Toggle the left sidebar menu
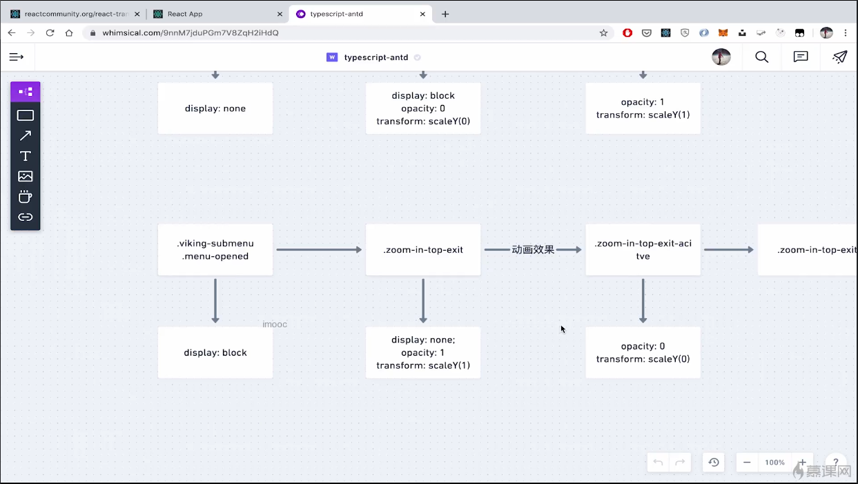 coord(17,57)
